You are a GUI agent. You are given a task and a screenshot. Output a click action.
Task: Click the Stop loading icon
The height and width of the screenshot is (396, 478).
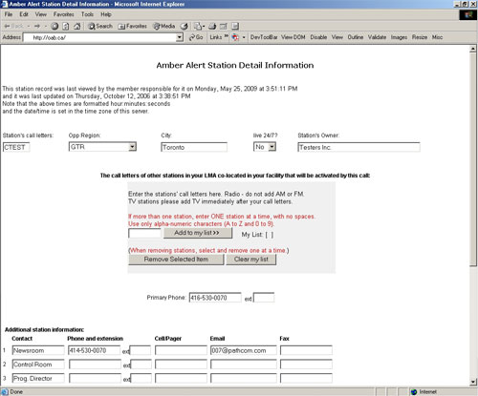click(x=54, y=26)
